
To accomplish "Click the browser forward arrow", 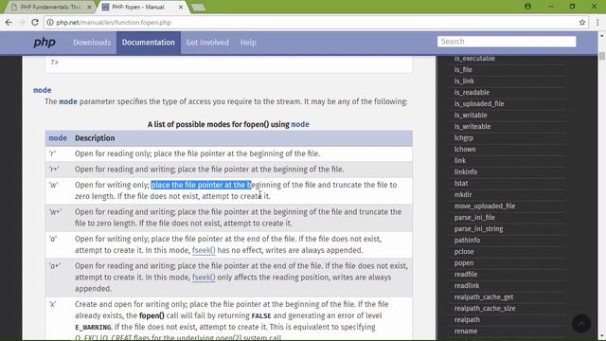I will point(22,23).
